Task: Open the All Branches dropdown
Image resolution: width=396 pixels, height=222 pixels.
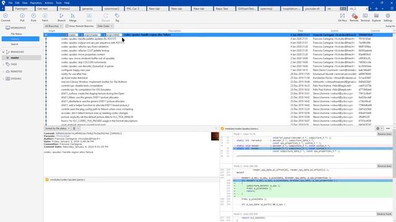Action: [x=53, y=26]
